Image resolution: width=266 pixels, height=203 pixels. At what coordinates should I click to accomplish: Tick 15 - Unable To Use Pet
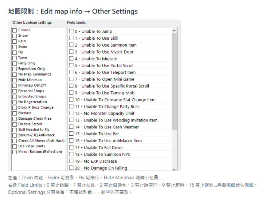pos(71,134)
